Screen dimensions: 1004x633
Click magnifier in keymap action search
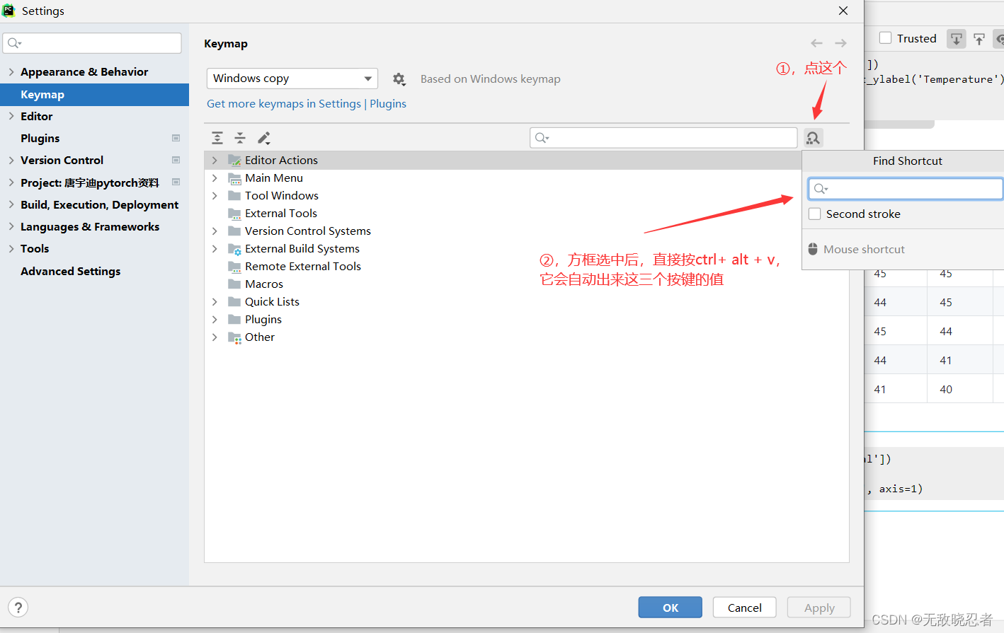(542, 138)
